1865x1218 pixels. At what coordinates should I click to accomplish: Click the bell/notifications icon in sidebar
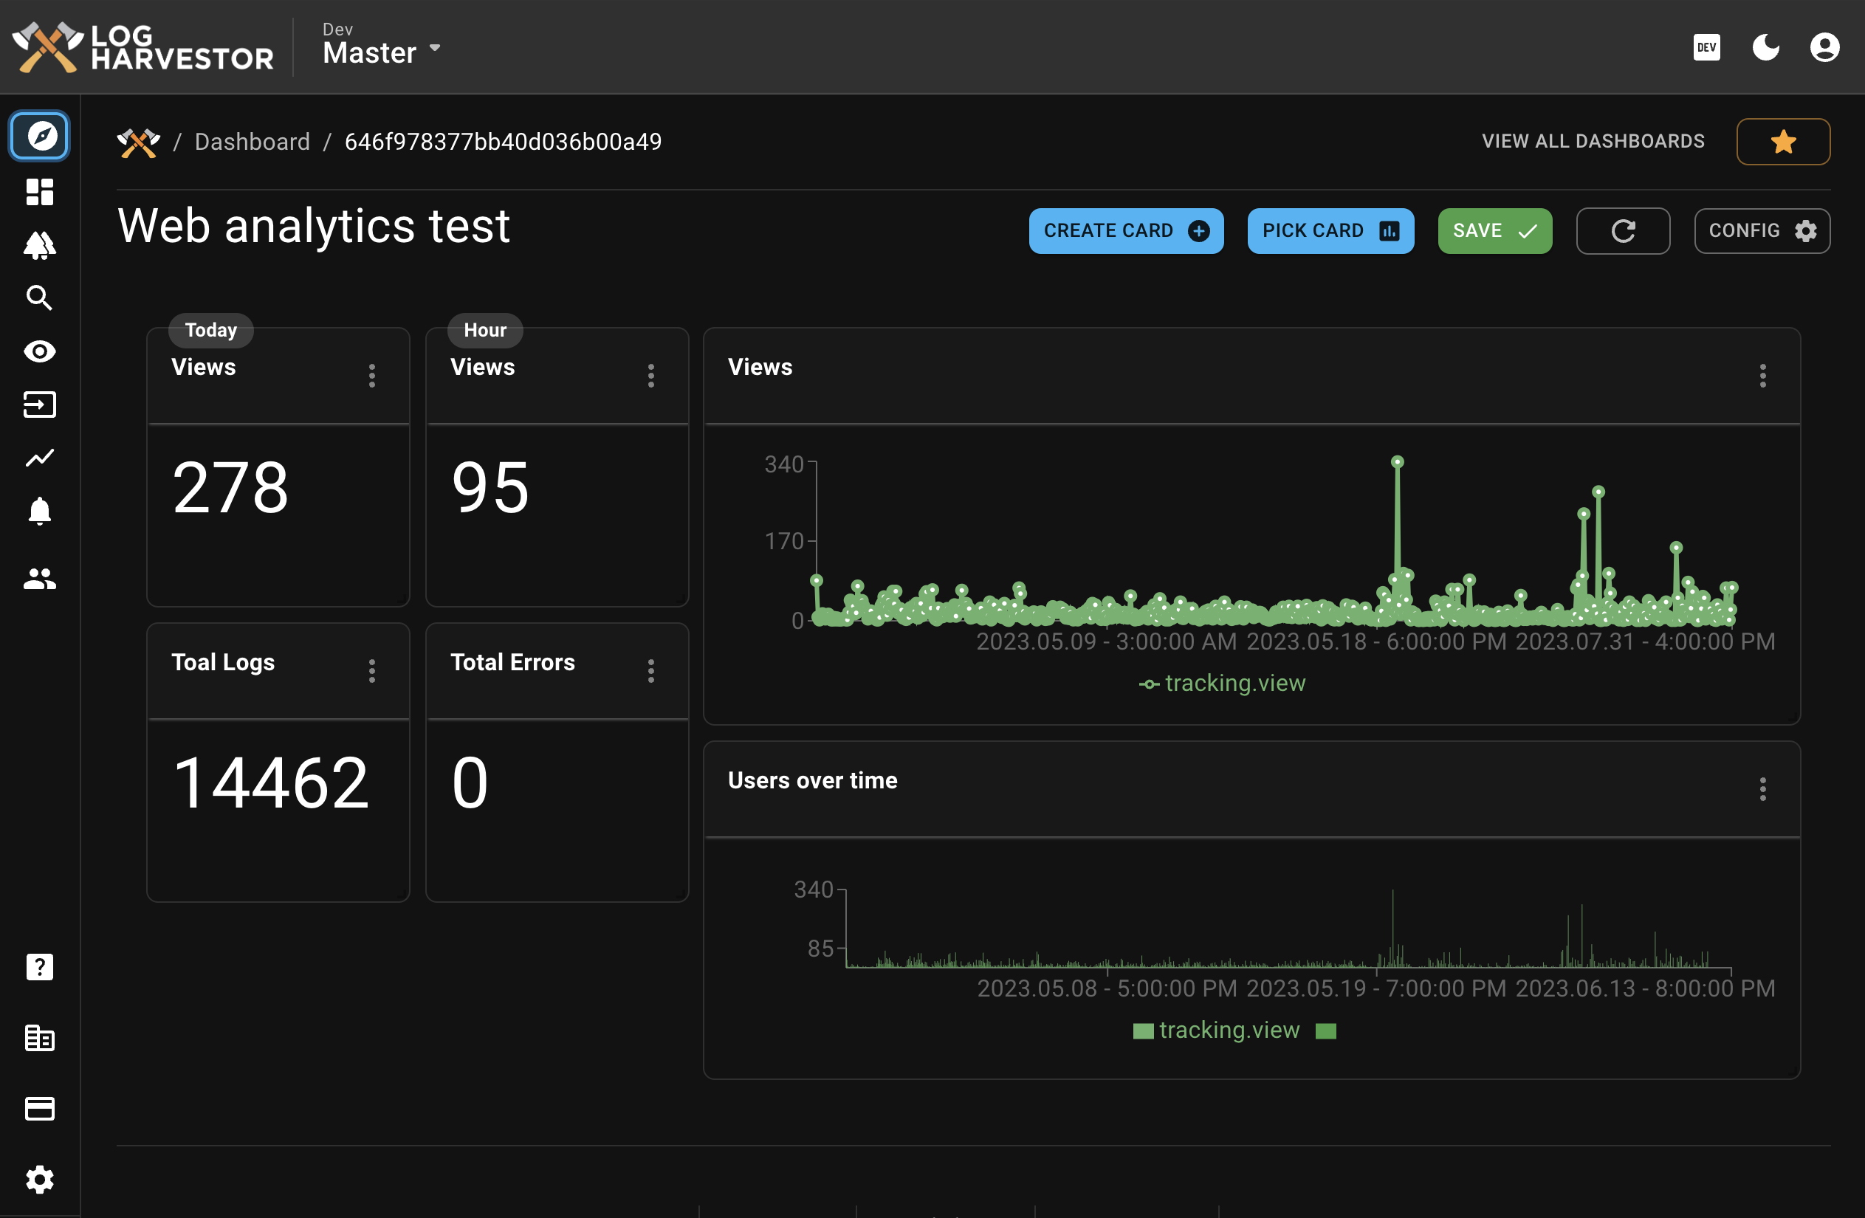(x=39, y=511)
